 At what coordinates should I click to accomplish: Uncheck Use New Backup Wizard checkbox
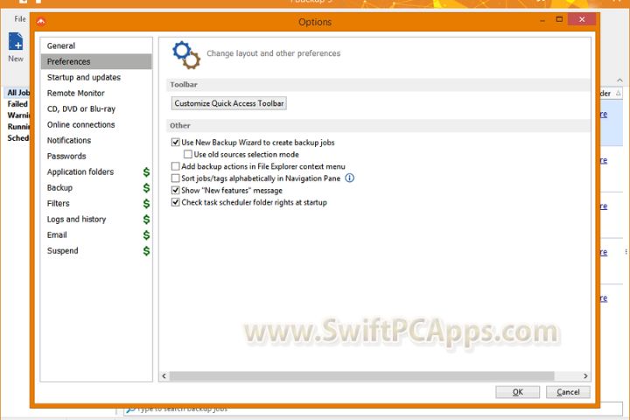(x=176, y=143)
